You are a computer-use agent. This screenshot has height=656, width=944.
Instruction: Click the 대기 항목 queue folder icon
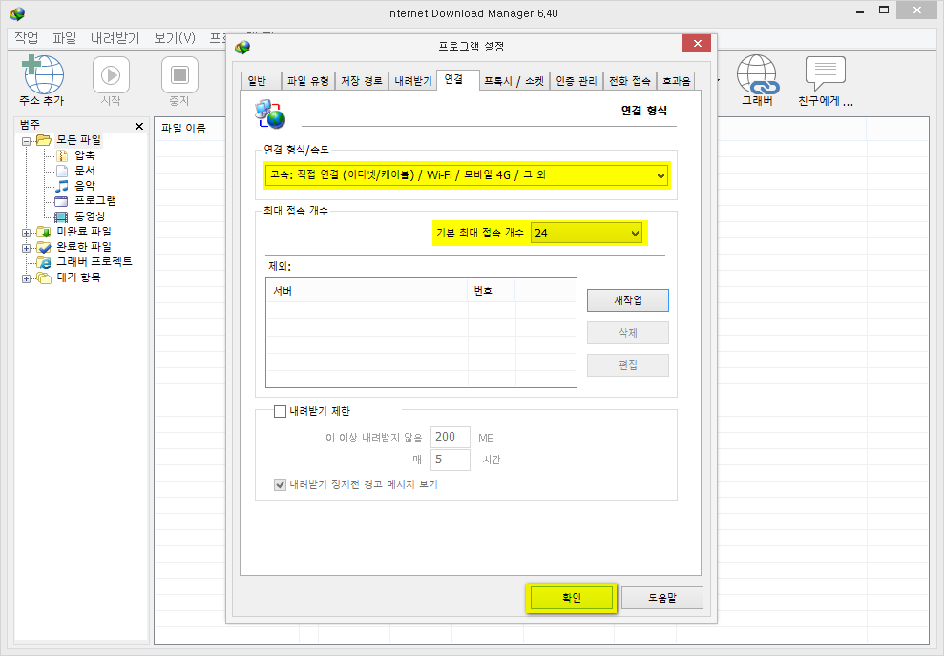click(x=43, y=277)
